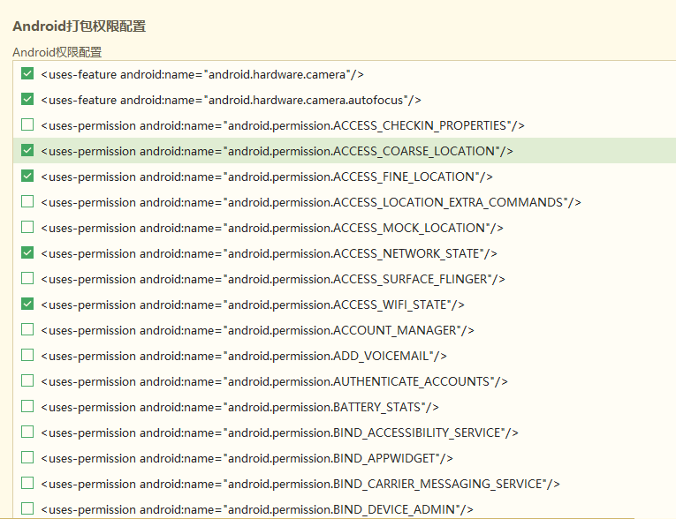Image resolution: width=676 pixels, height=519 pixels.
Task: Check the ACCOUNT_MANAGER permission box
Action: tap(27, 330)
